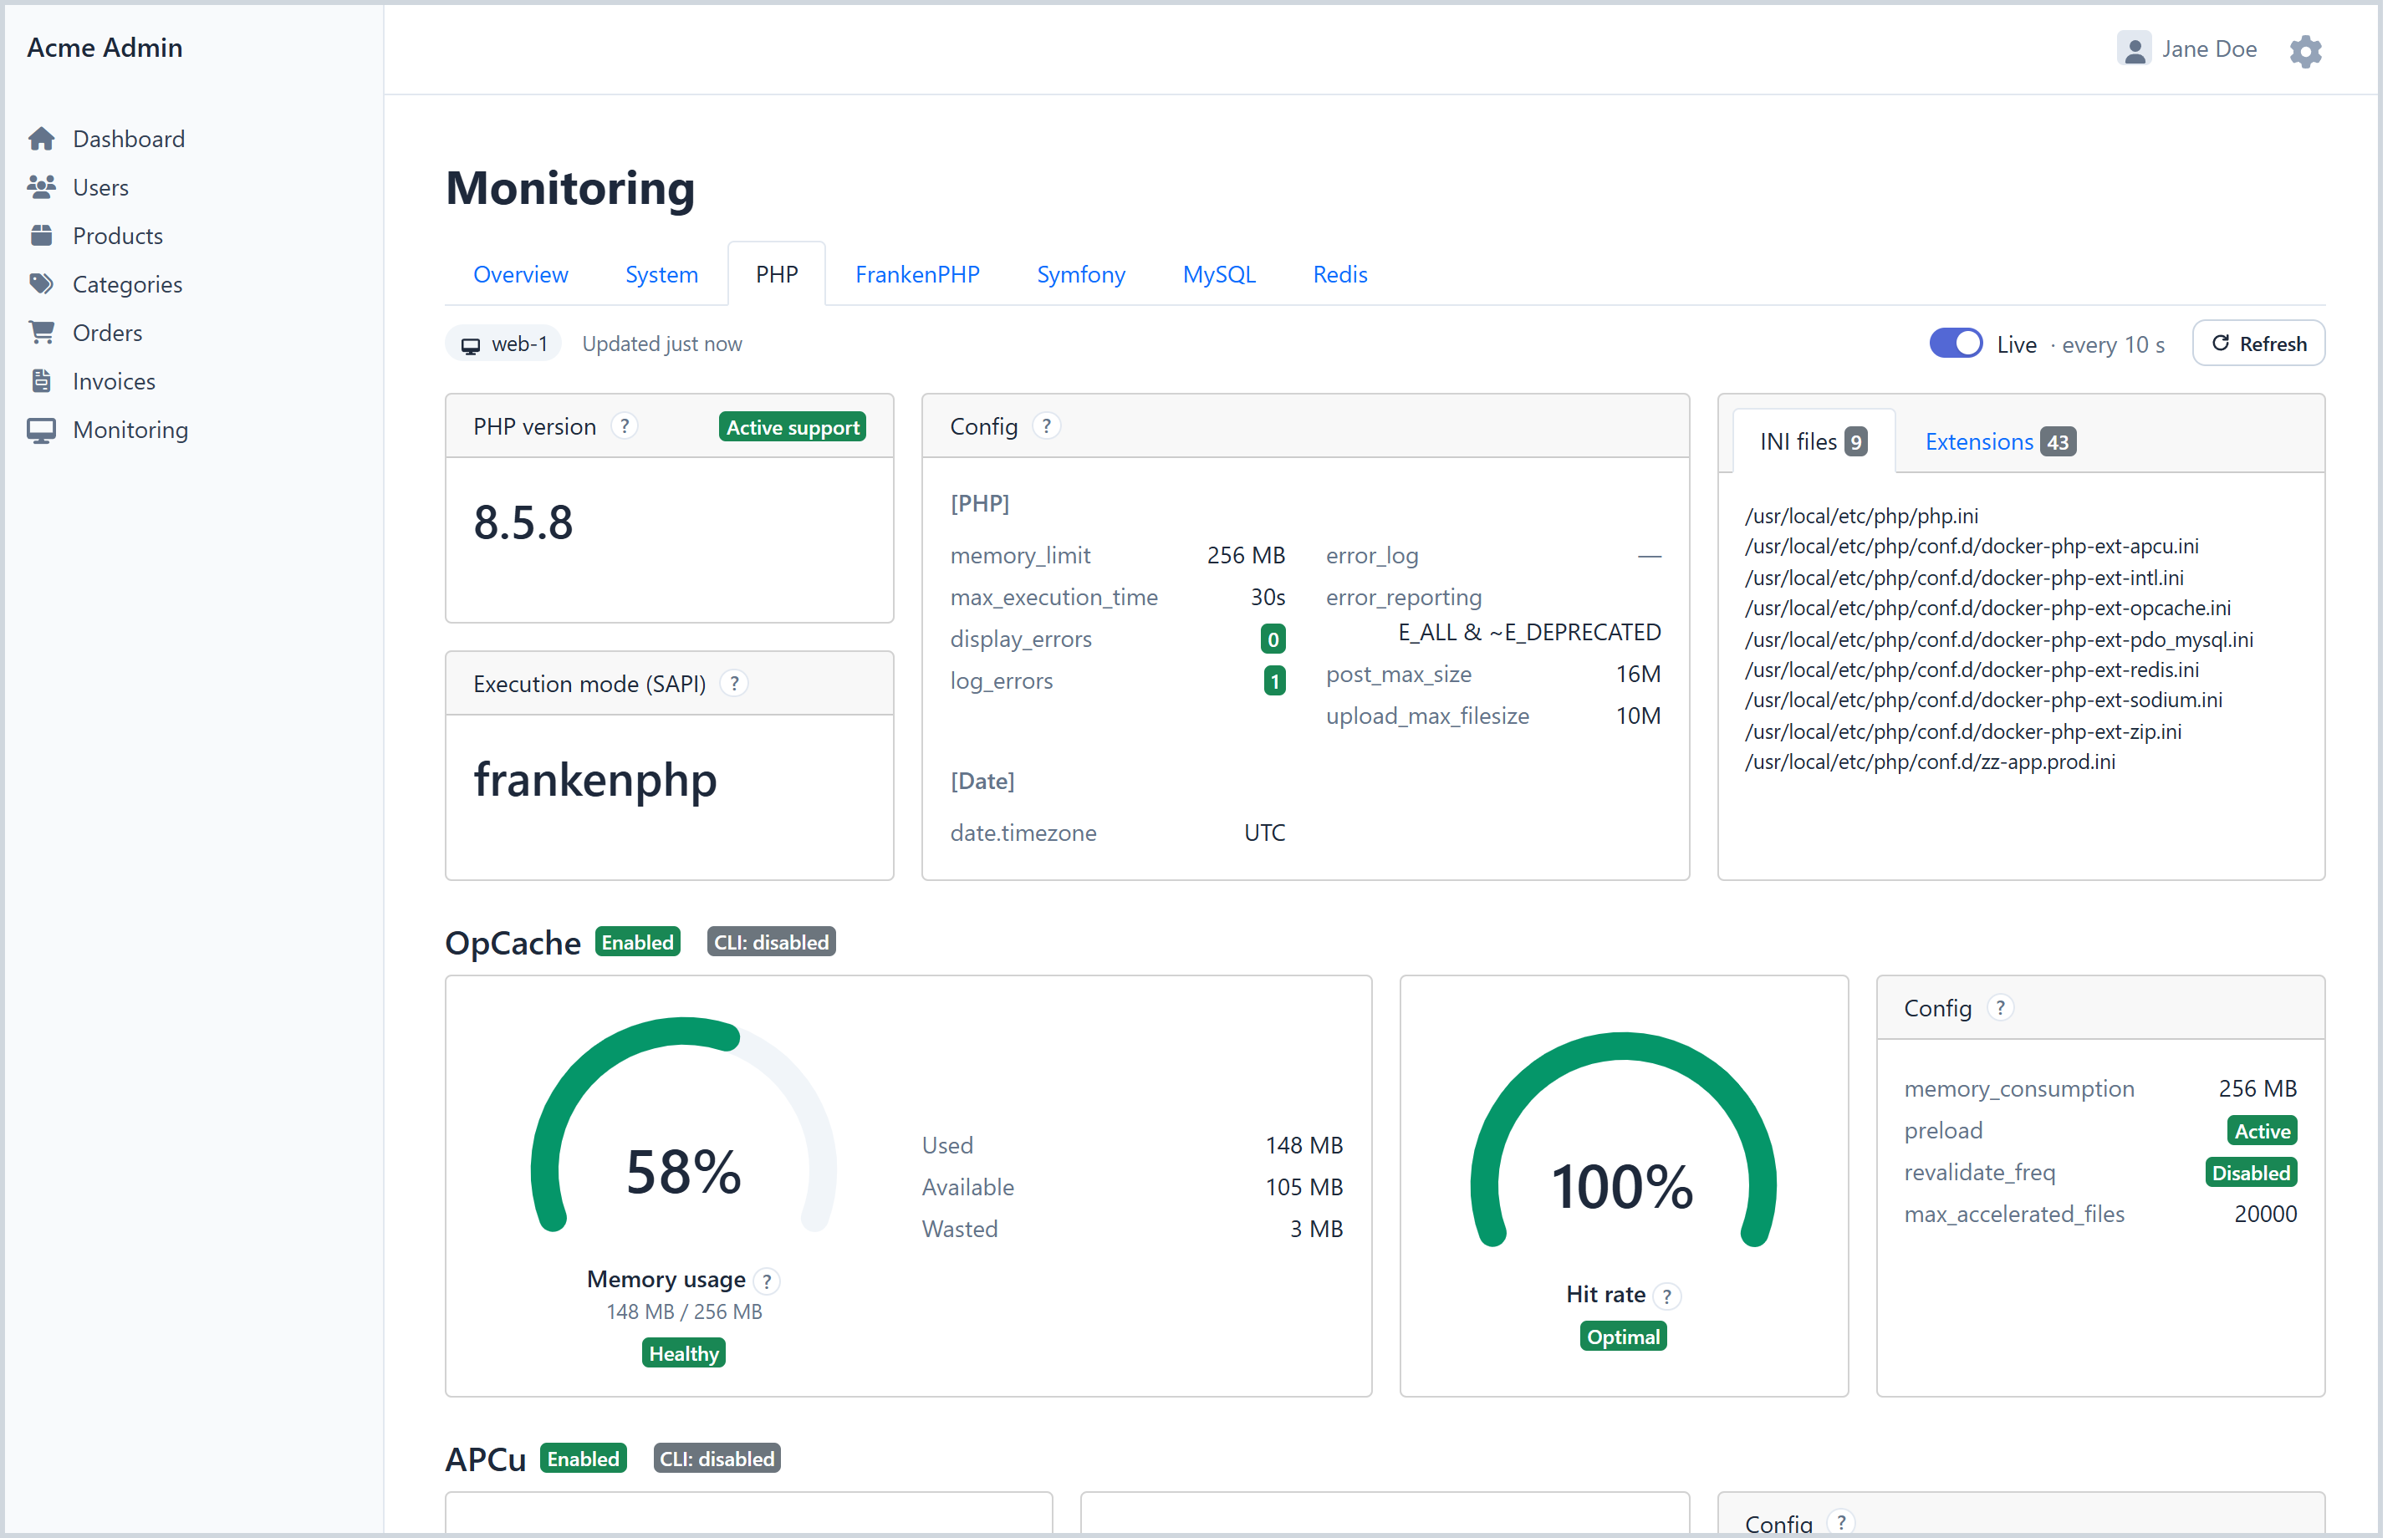The image size is (2408, 1538).
Task: Click the APCu Config help icon
Action: (1841, 1523)
